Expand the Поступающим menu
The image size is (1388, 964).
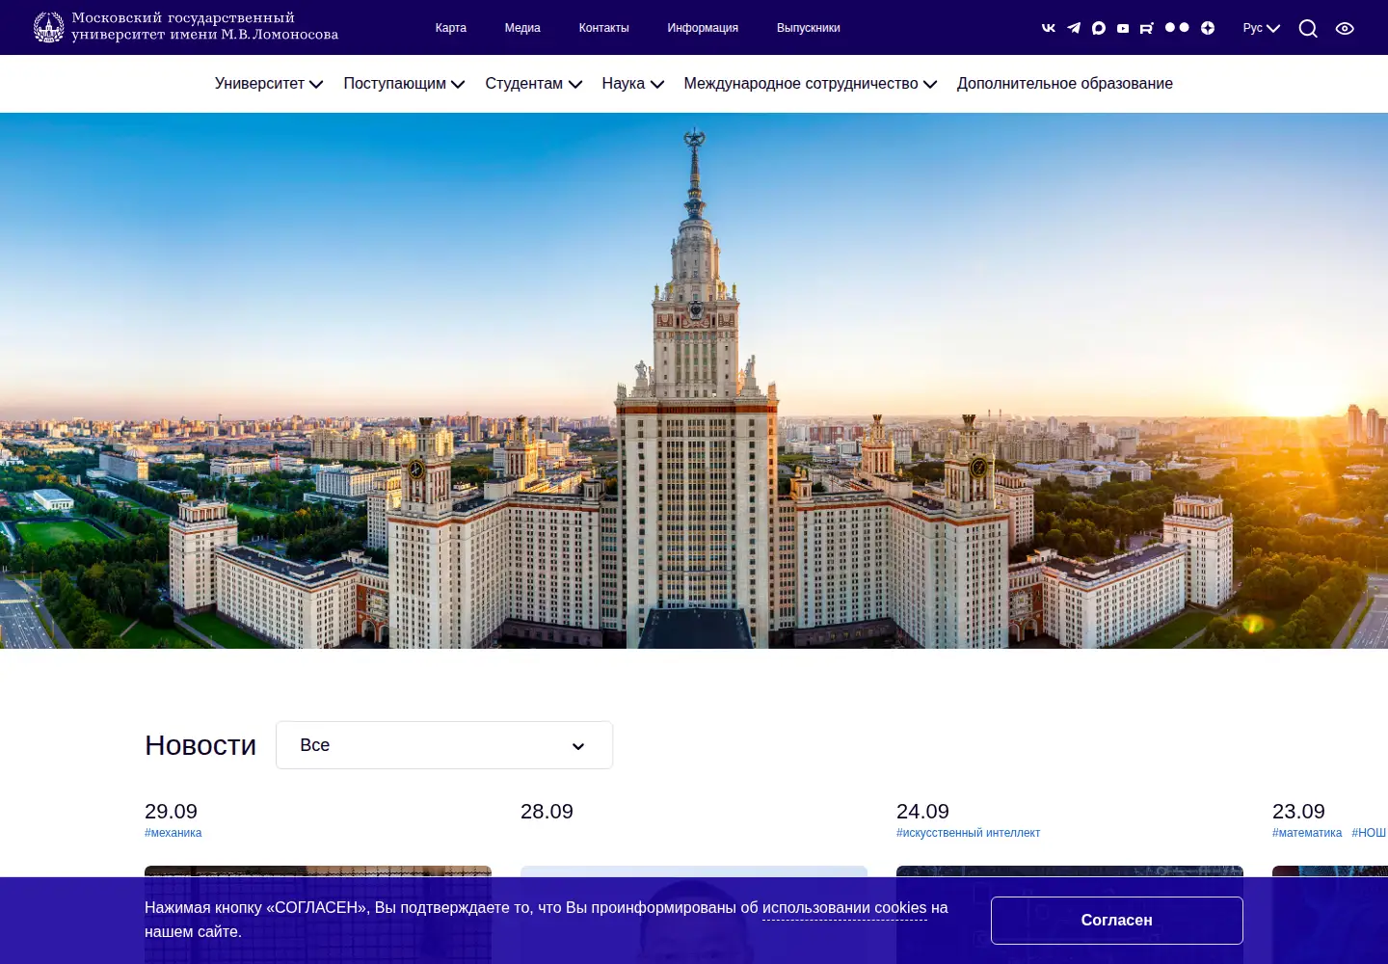point(405,84)
